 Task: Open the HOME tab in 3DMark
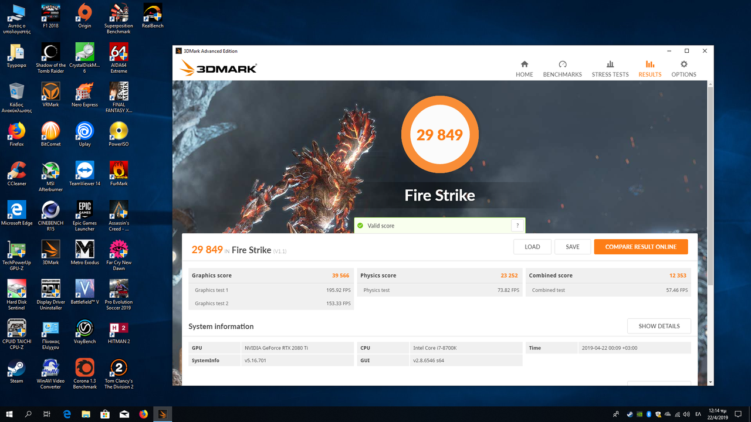525,69
